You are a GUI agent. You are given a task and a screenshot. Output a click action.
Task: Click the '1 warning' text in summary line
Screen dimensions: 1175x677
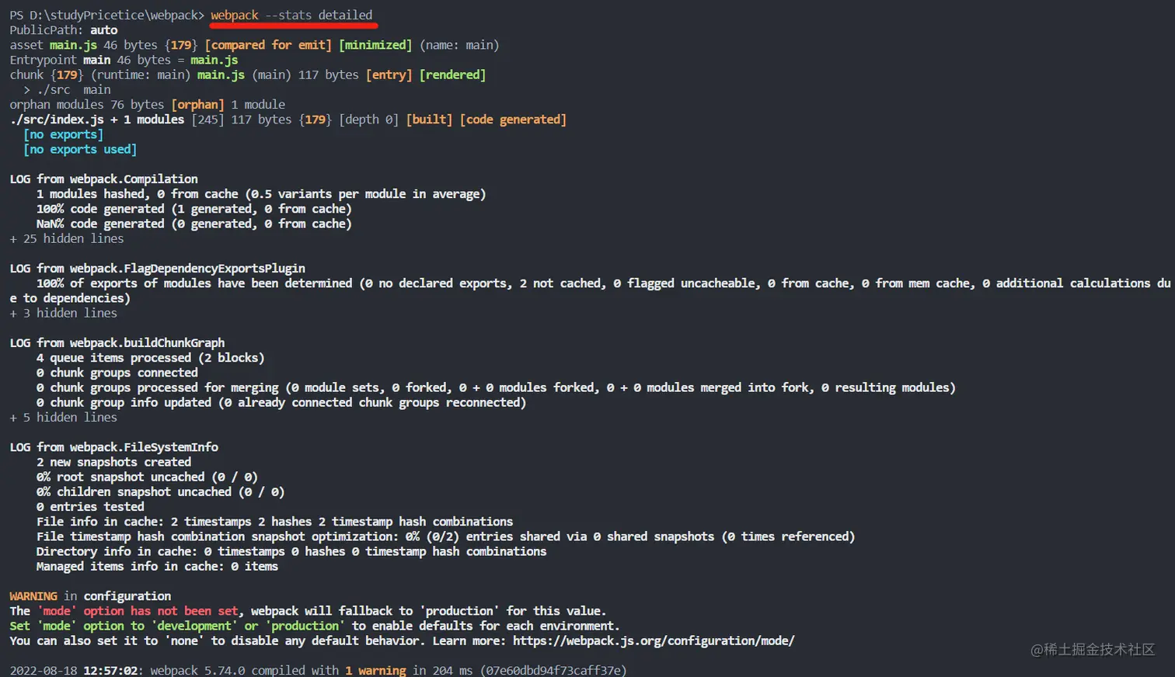[375, 669]
